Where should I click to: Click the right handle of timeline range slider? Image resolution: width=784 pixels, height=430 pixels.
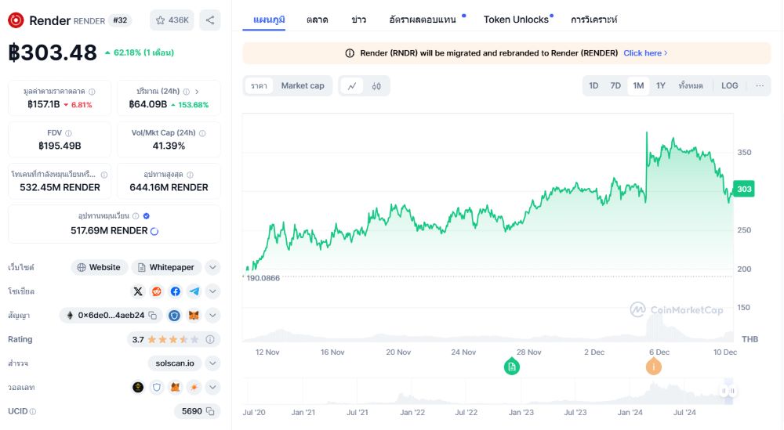pyautogui.click(x=732, y=391)
